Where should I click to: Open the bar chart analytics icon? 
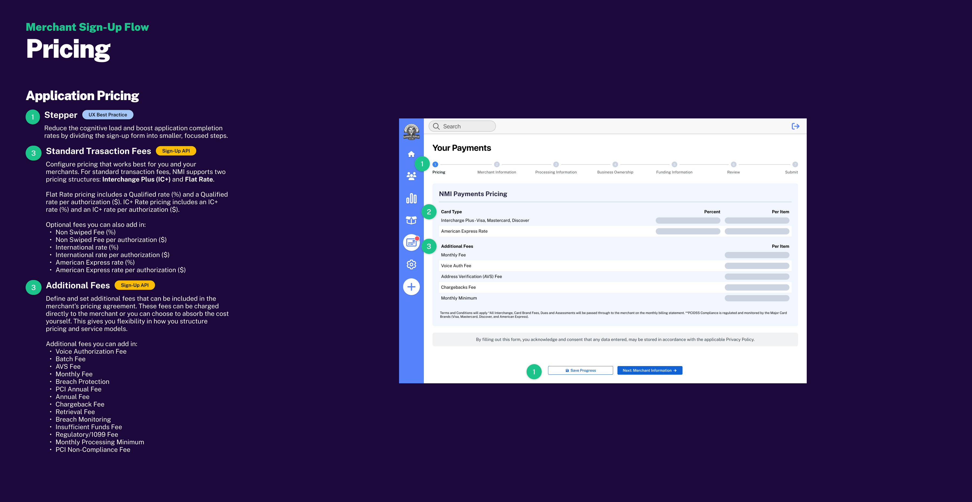point(411,198)
